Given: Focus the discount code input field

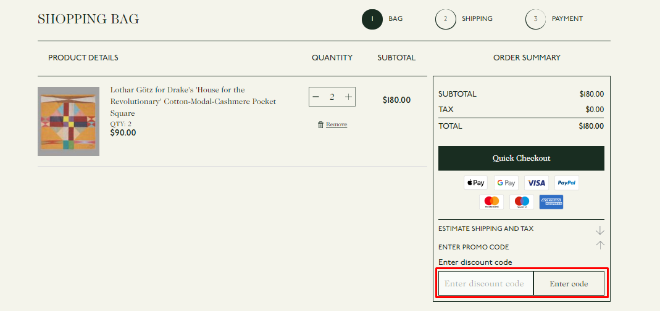Looking at the screenshot, I should [486, 283].
